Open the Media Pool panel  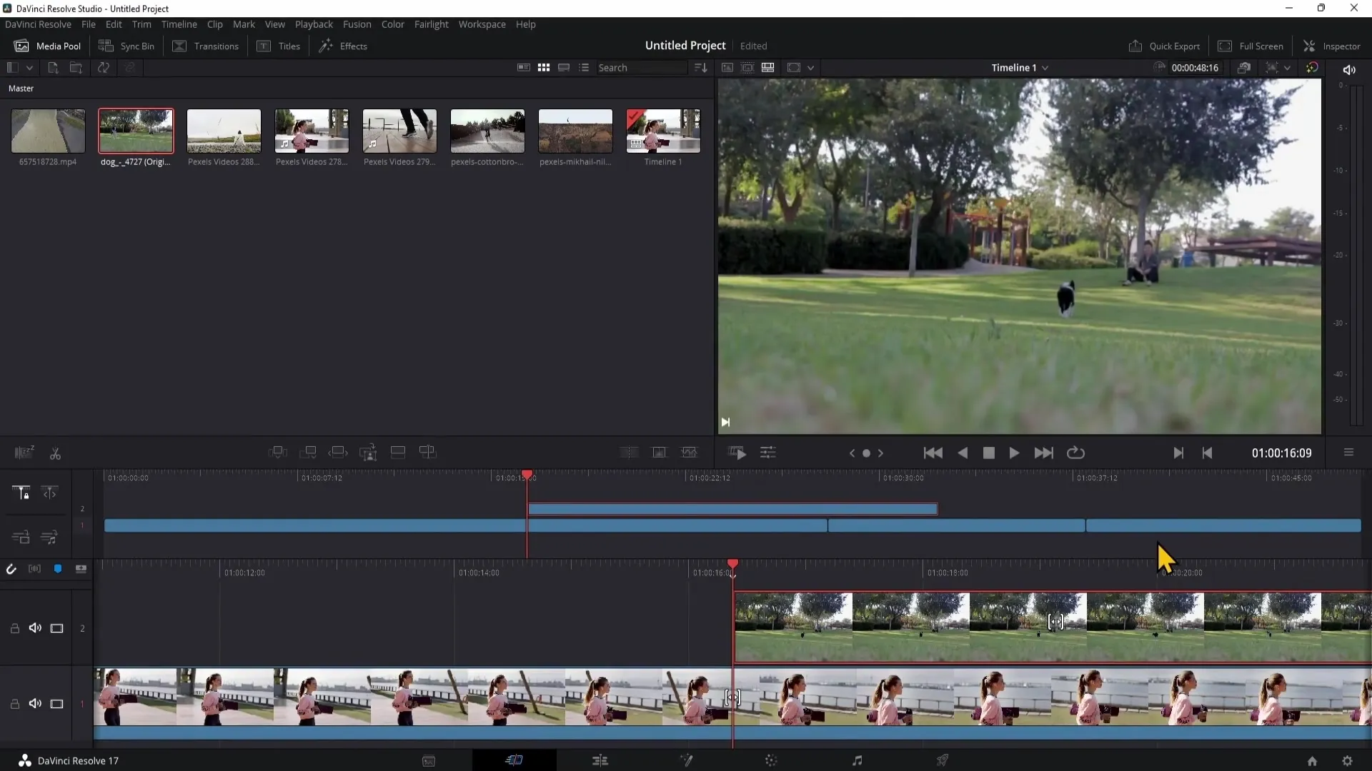coord(48,46)
